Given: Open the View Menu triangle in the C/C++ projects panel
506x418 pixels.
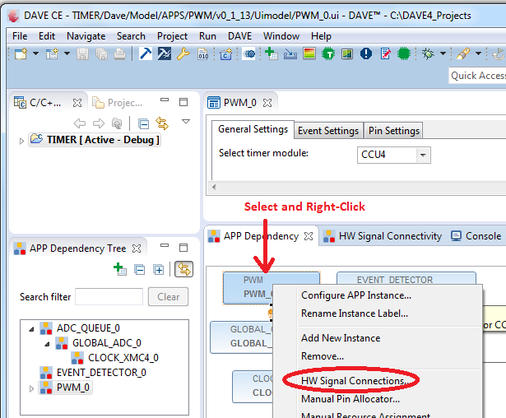Looking at the screenshot, I should [x=186, y=121].
